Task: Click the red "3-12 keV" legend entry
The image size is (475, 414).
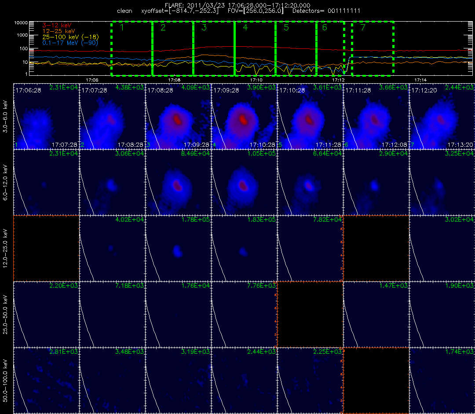Action: [x=57, y=26]
